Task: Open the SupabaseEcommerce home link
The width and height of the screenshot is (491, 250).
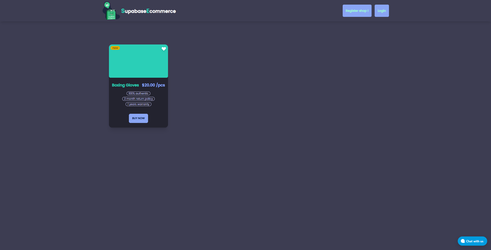Action: click(148, 11)
